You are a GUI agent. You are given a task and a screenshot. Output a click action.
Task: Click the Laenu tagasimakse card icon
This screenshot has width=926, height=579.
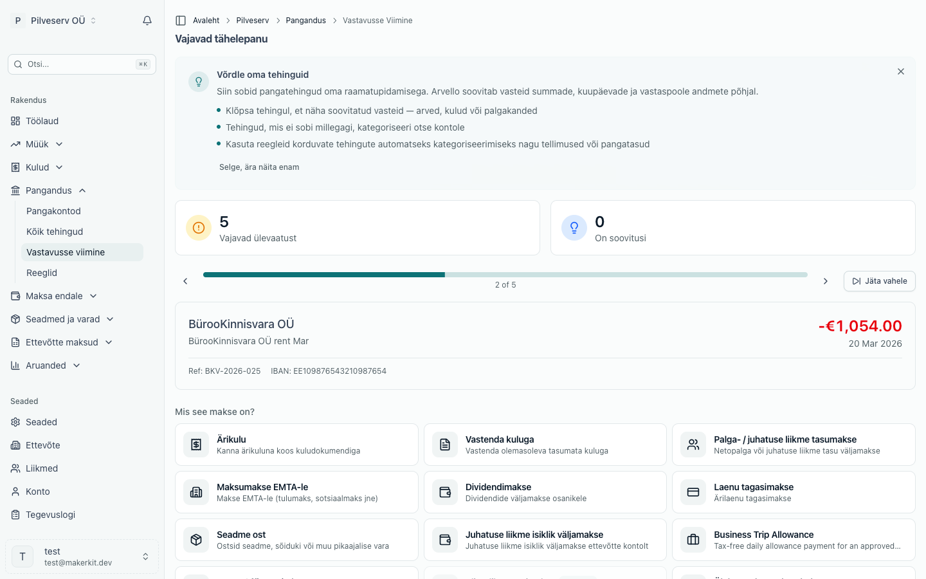pyautogui.click(x=693, y=492)
